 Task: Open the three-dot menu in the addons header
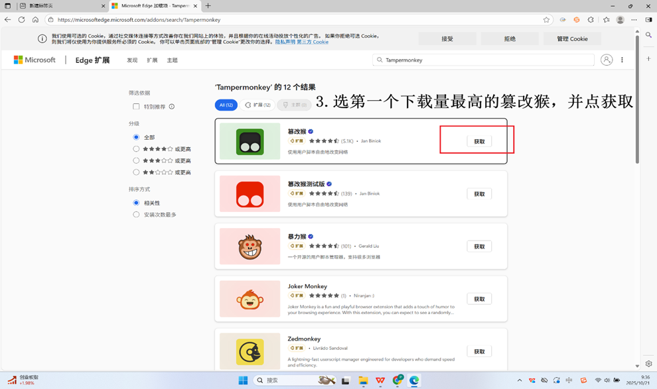(x=622, y=59)
